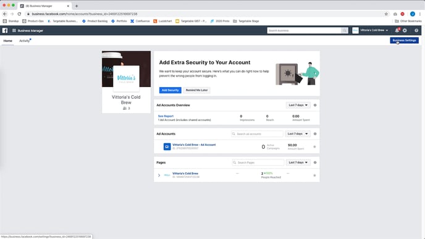Open Vittoria's Cold Brew - Ad Account link
The height and width of the screenshot is (239, 425).
click(x=194, y=145)
